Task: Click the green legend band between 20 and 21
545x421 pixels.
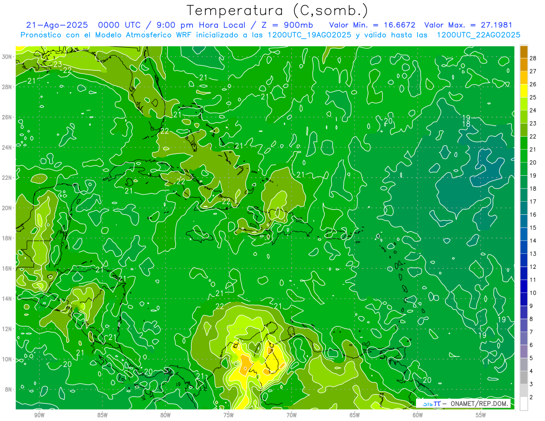Action: pyautogui.click(x=524, y=156)
